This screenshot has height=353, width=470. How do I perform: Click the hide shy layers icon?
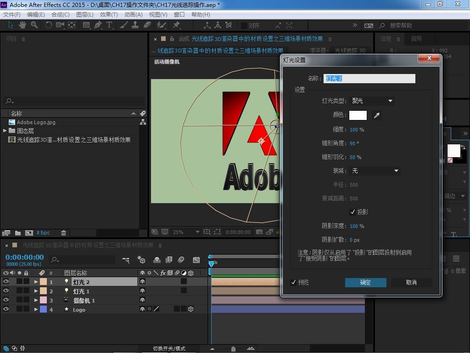[157, 260]
